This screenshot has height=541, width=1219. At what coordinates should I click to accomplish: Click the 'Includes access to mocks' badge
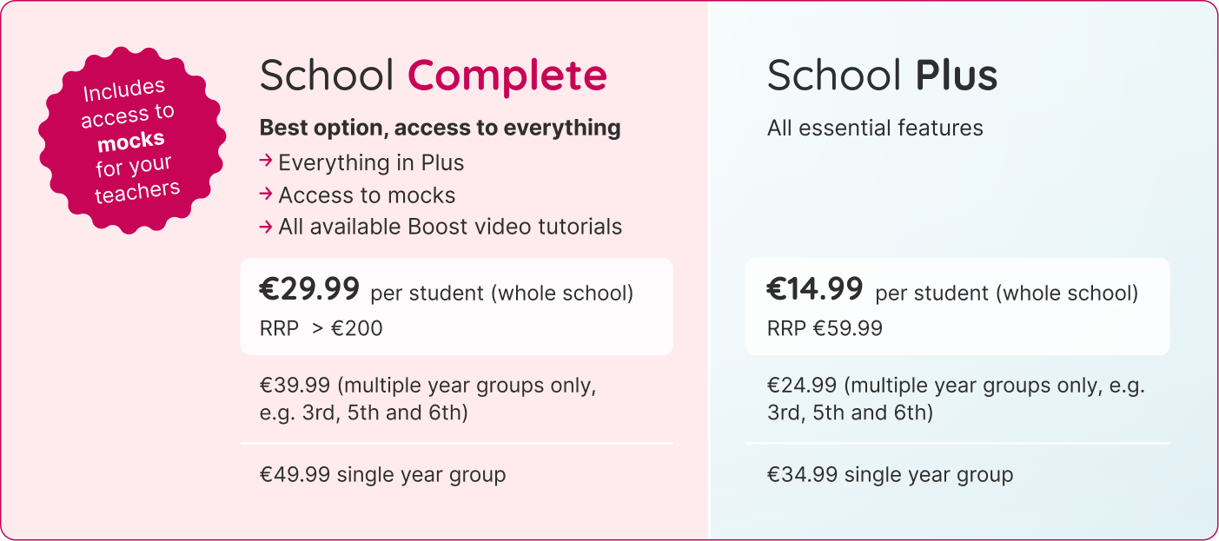(132, 140)
